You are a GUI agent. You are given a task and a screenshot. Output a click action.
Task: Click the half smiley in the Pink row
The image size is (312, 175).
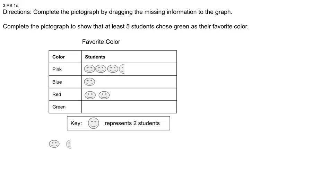coord(122,69)
